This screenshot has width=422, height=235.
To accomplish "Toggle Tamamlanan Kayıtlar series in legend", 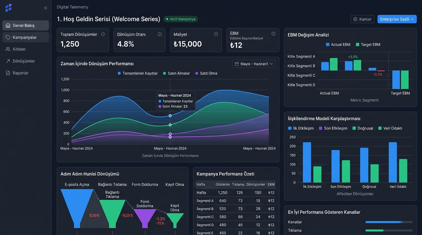I will click(x=138, y=73).
